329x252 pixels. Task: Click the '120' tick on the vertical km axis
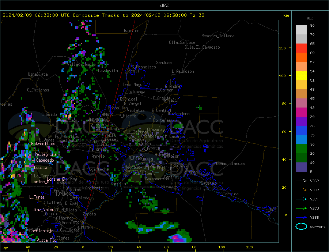283,48
